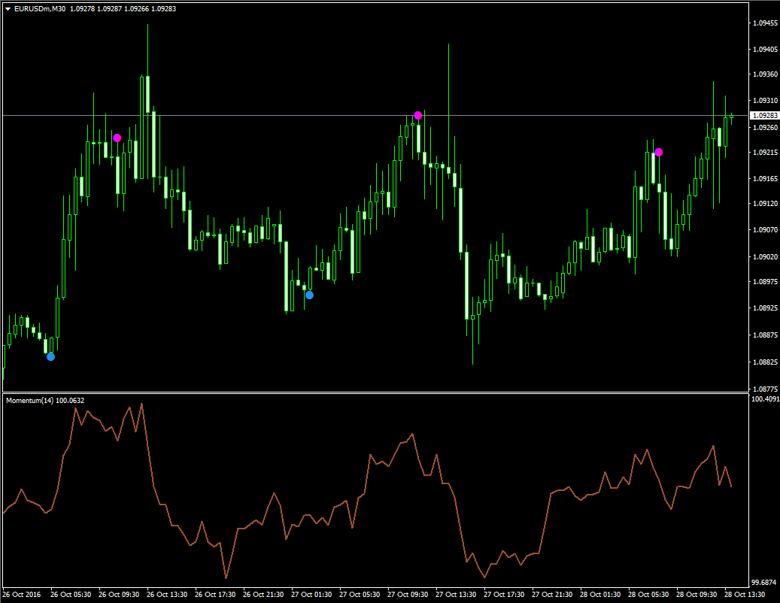The width and height of the screenshot is (780, 603).
Task: Click the 26 Oct 09:30 time label
Action: [x=119, y=595]
